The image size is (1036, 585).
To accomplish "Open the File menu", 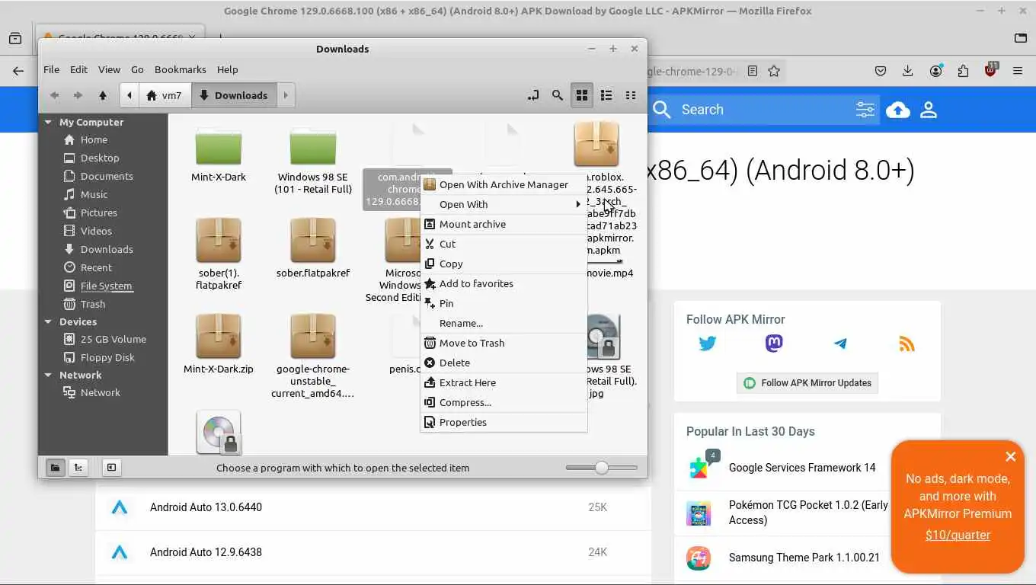I will [51, 69].
